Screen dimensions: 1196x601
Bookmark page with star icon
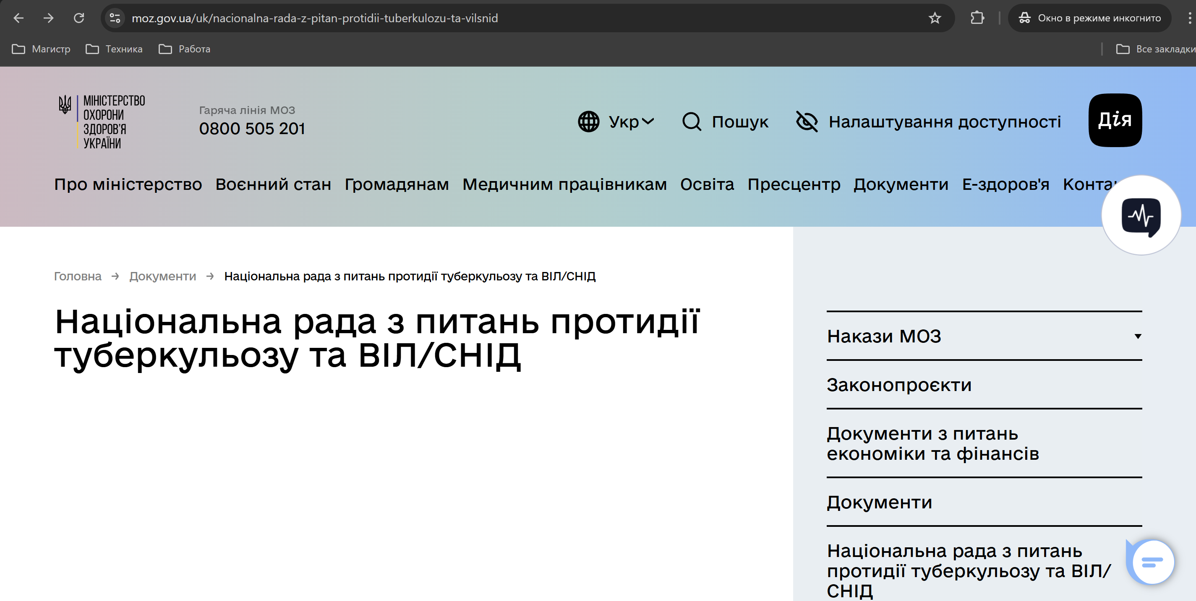pos(935,18)
